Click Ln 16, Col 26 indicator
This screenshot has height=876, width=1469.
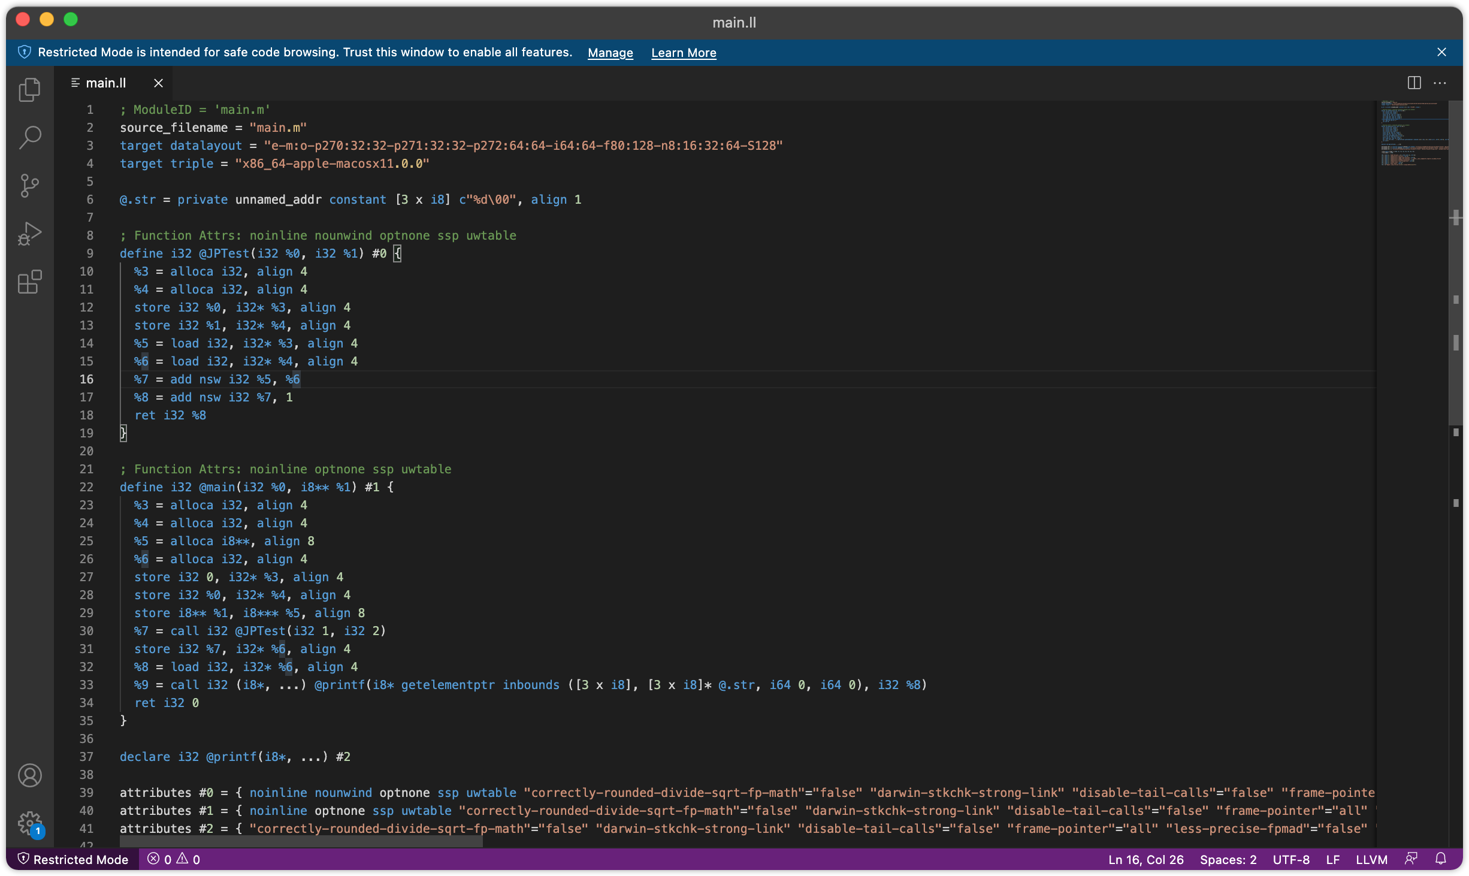pos(1145,859)
